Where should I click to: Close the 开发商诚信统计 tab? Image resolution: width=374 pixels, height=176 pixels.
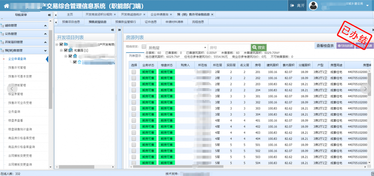click(144, 14)
